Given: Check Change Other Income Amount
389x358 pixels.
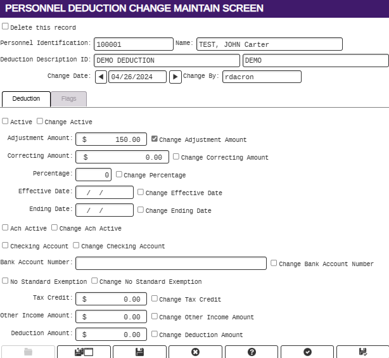Looking at the screenshot, I should [x=155, y=316].
